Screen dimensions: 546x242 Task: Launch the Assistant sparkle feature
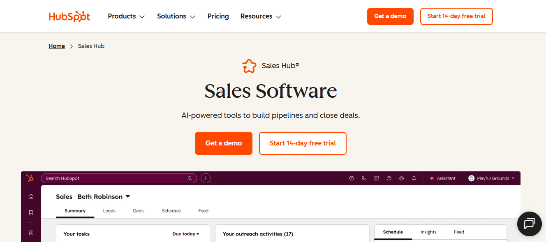[x=442, y=178]
